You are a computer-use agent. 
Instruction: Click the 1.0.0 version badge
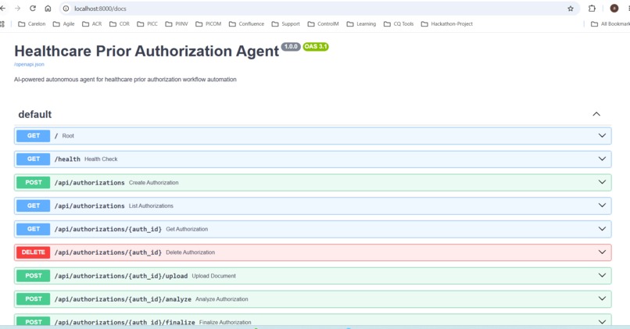(x=291, y=47)
